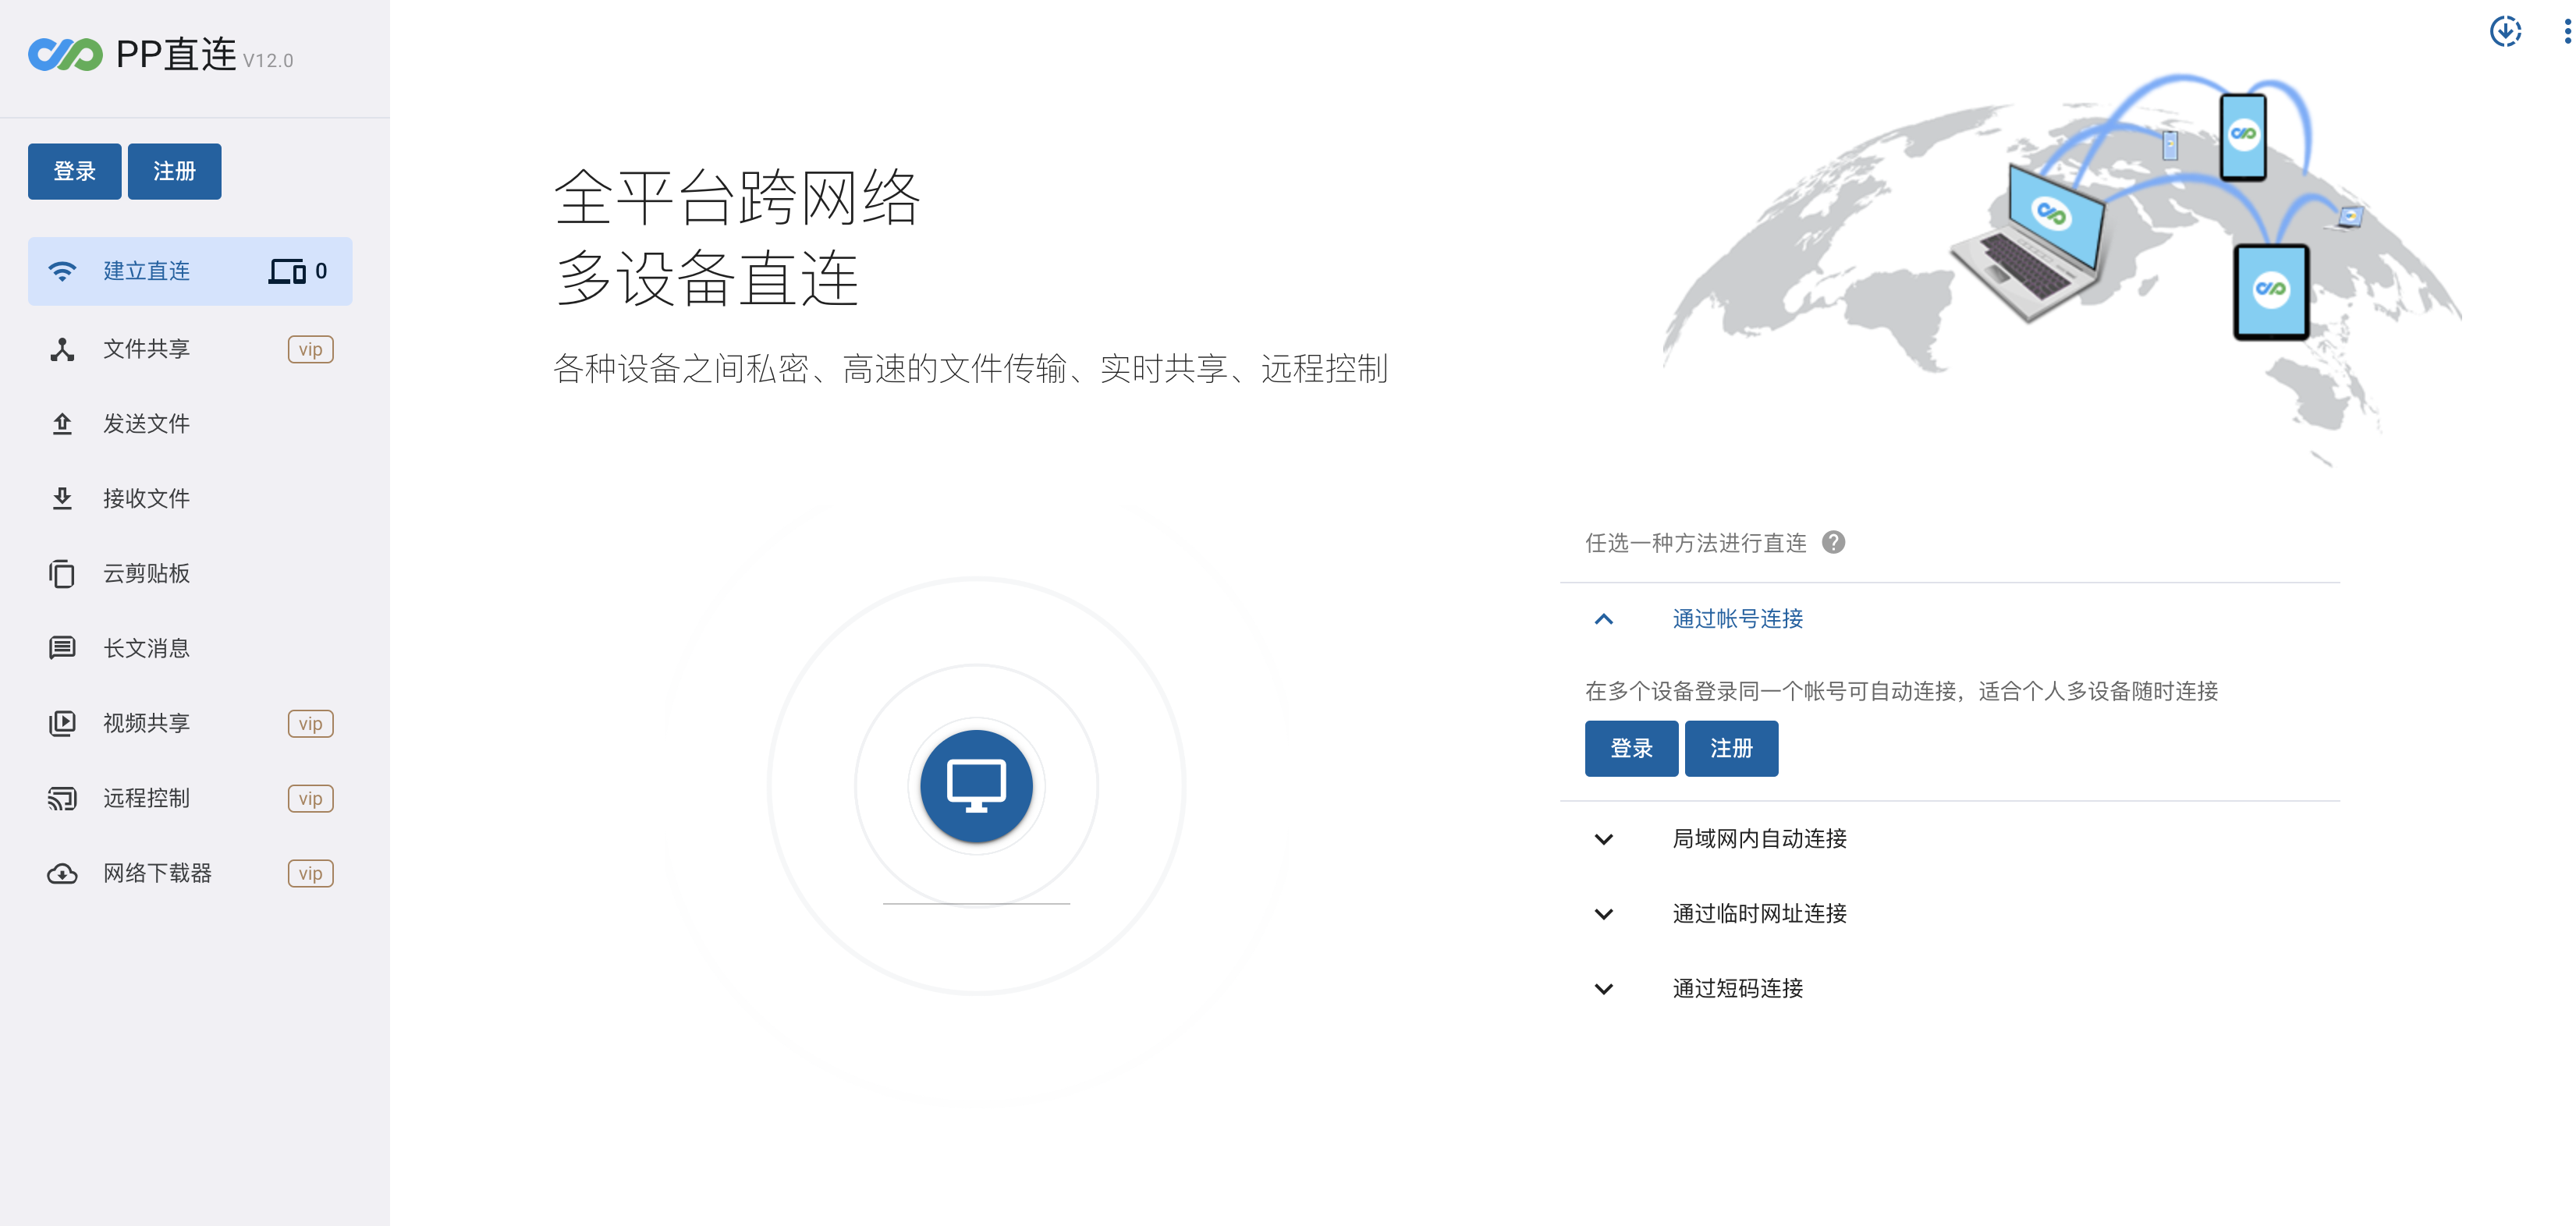This screenshot has width=2576, height=1226.
Task: Click the vip badge next to 远程控制
Action: click(310, 798)
